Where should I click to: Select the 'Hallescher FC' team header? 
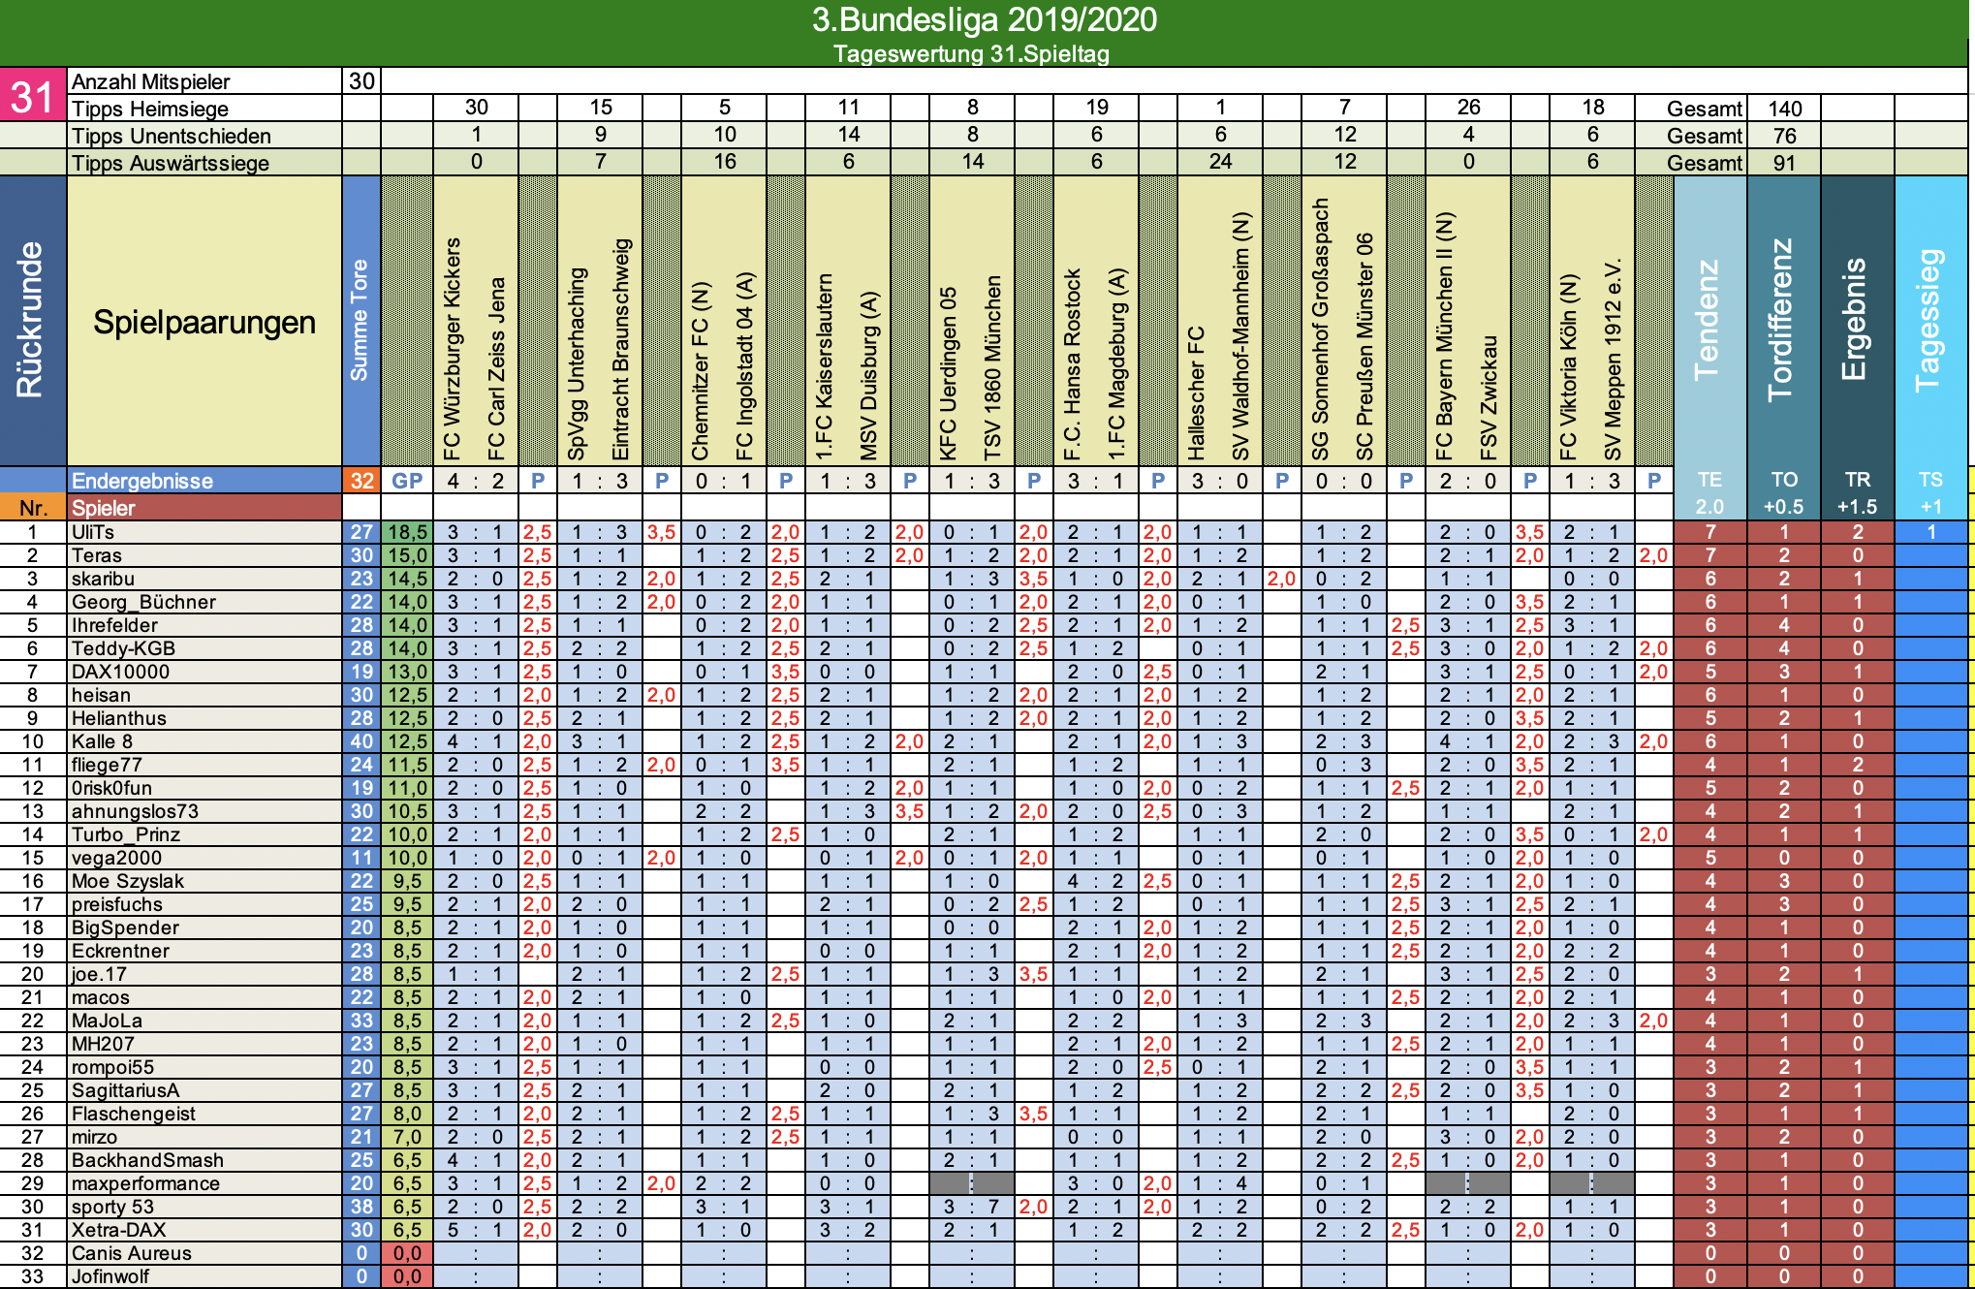pos(1197,394)
